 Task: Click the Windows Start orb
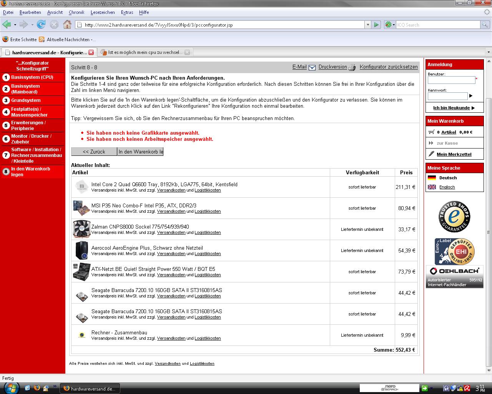click(x=11, y=388)
